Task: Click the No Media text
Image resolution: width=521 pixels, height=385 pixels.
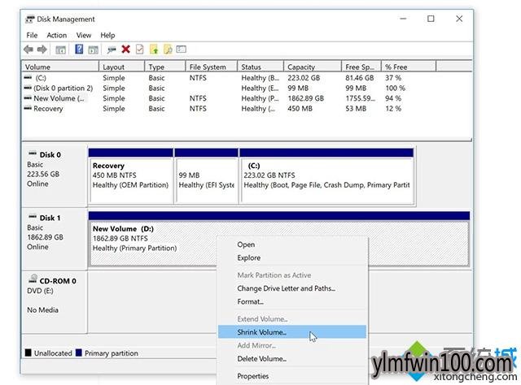Action: tap(42, 309)
